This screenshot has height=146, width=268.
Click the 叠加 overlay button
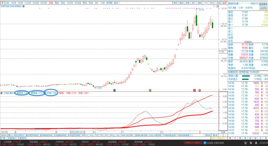pos(182,3)
